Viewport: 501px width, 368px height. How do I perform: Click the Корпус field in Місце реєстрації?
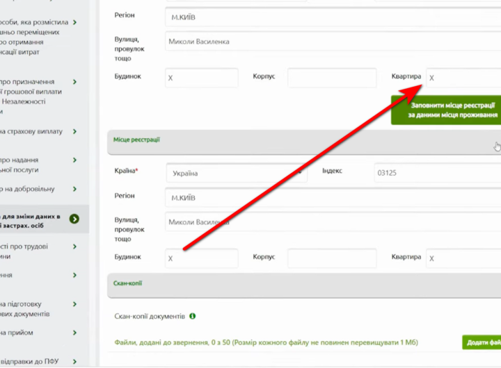(x=332, y=258)
